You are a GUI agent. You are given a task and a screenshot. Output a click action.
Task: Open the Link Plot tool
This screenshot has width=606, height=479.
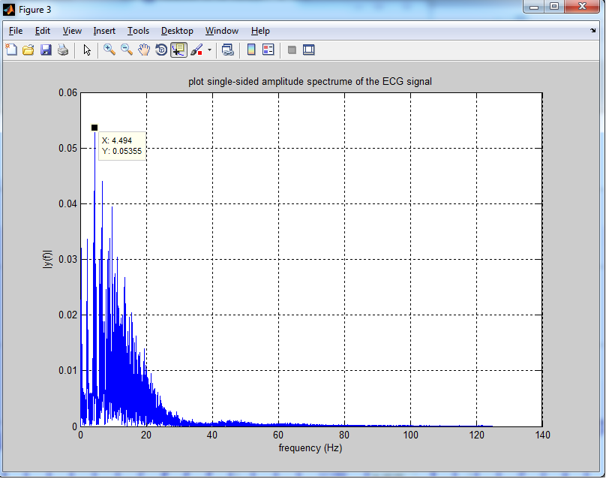tap(227, 50)
